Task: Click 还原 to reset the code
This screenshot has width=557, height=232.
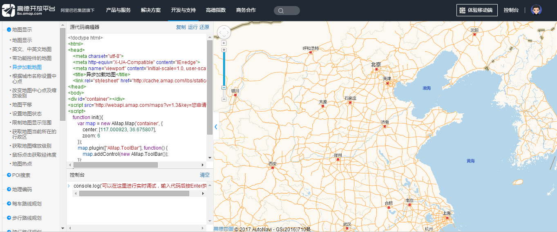Action: click(x=204, y=27)
